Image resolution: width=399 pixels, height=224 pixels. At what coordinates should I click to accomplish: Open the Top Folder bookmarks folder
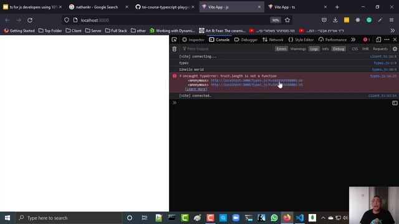50,30
